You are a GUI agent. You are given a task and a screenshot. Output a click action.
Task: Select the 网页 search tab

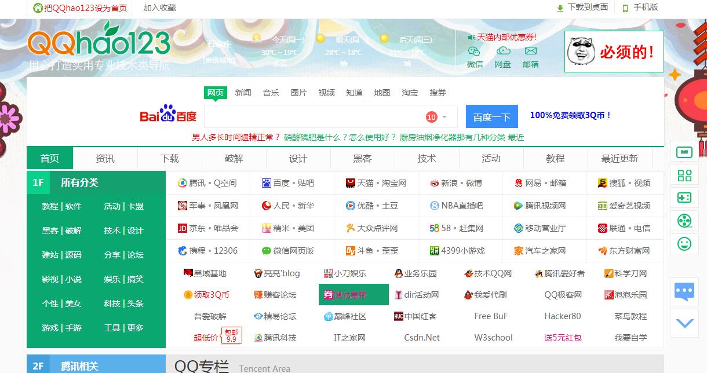(x=215, y=93)
